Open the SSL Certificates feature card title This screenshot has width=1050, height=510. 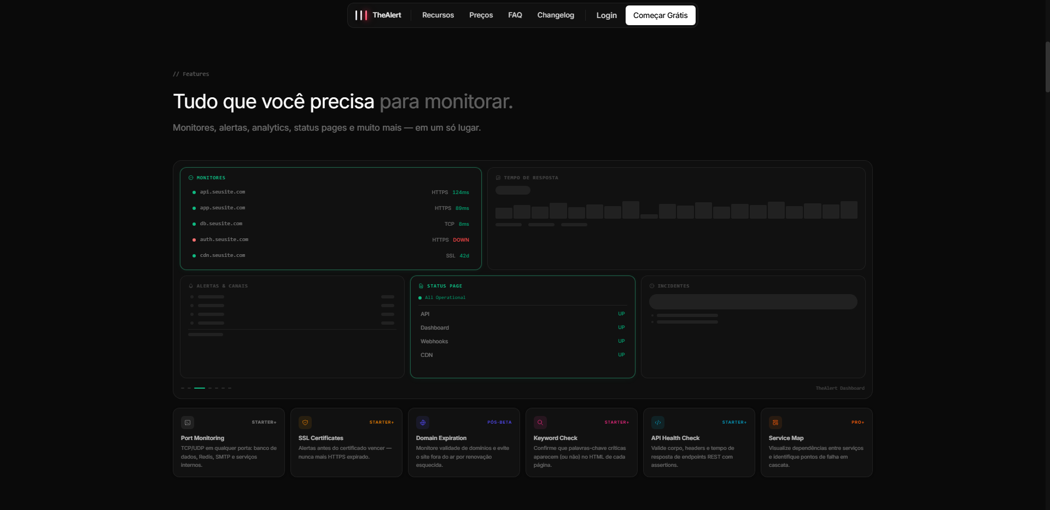click(x=320, y=438)
